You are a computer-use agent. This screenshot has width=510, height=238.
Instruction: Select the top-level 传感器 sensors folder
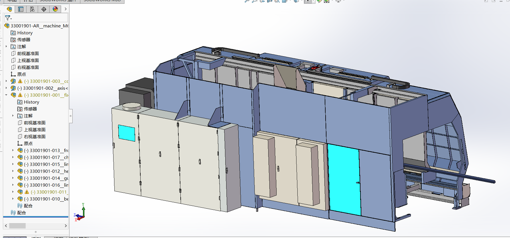pos(24,40)
